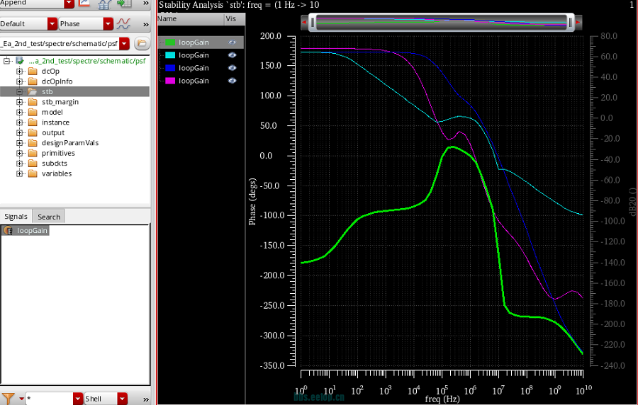This screenshot has height=405, width=638.
Task: Click the plot graph icon beside Append
Action: 84,4
